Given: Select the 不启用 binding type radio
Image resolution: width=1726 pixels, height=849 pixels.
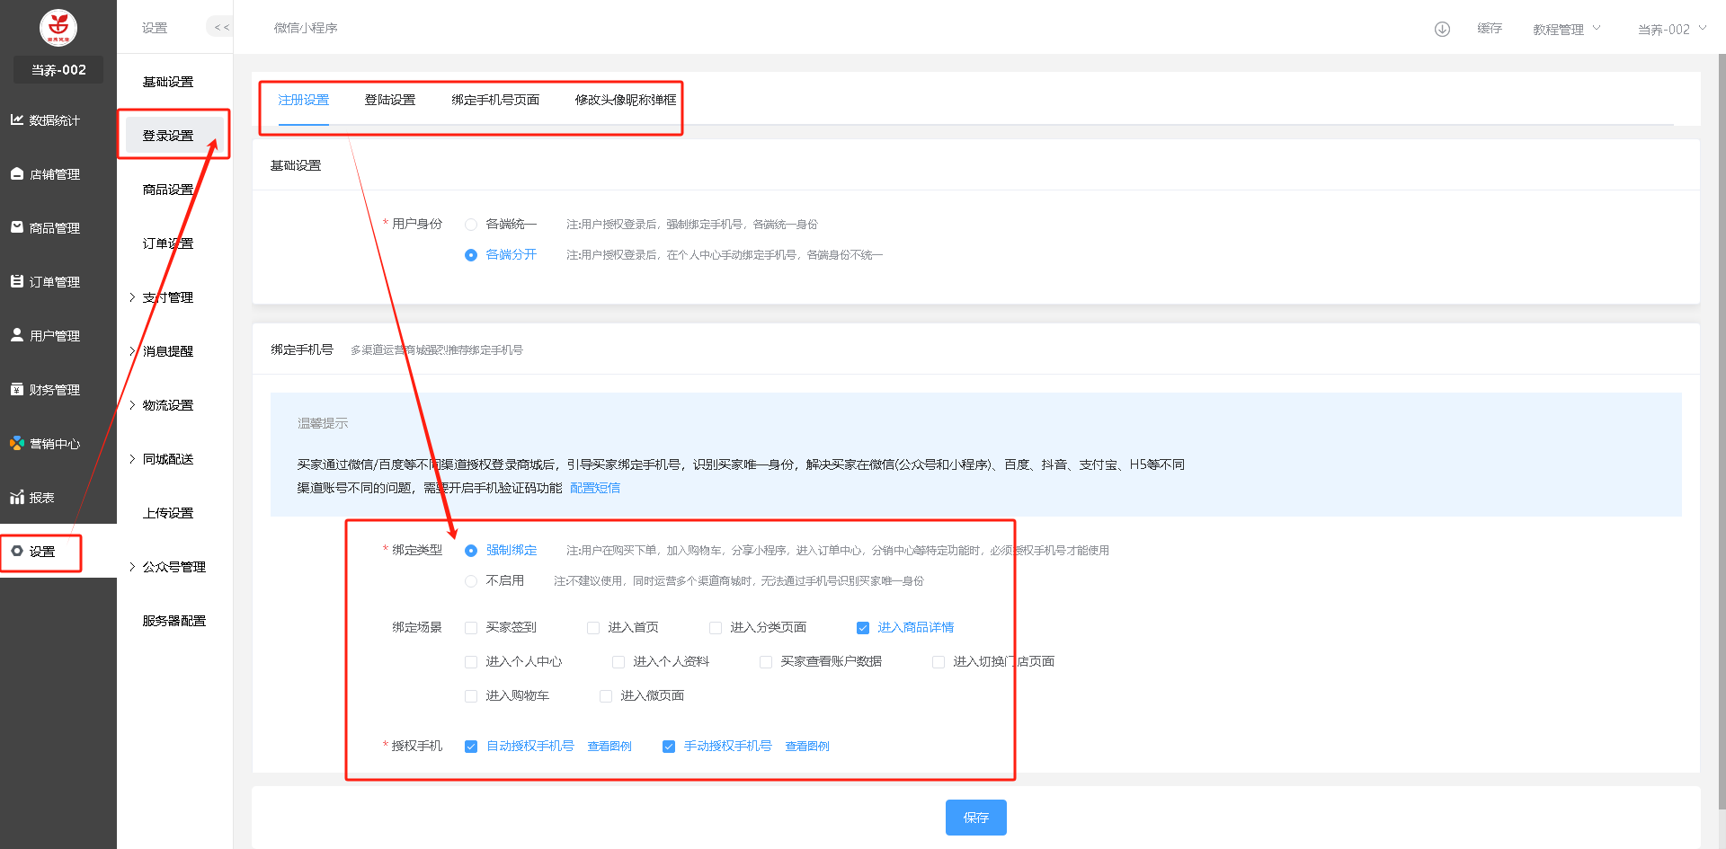Looking at the screenshot, I should coord(471,581).
